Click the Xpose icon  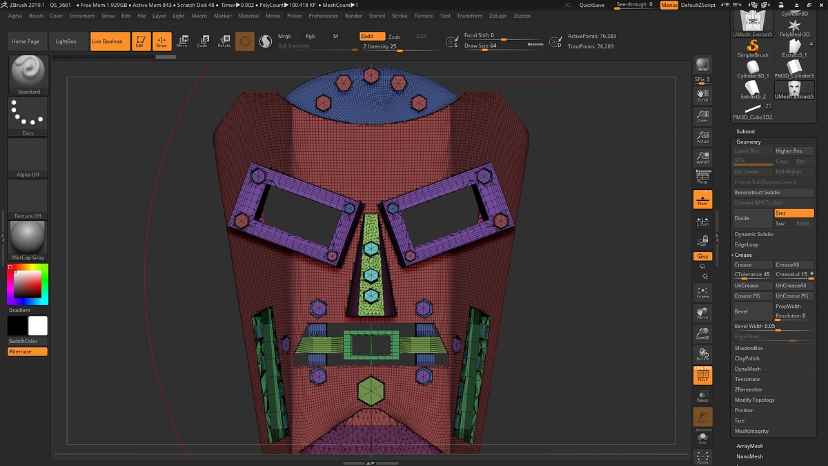pyautogui.click(x=702, y=457)
